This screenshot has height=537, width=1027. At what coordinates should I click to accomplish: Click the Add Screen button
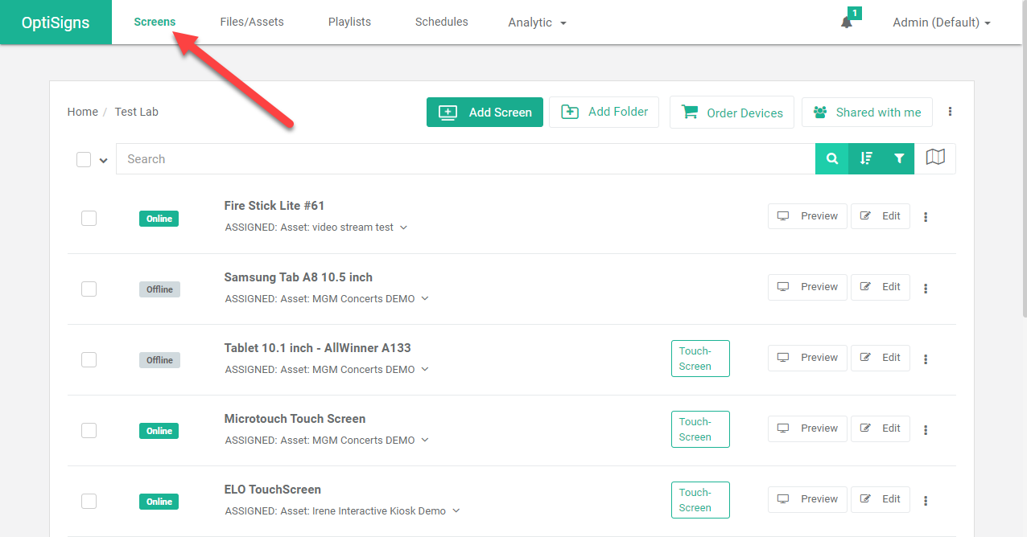tap(485, 113)
